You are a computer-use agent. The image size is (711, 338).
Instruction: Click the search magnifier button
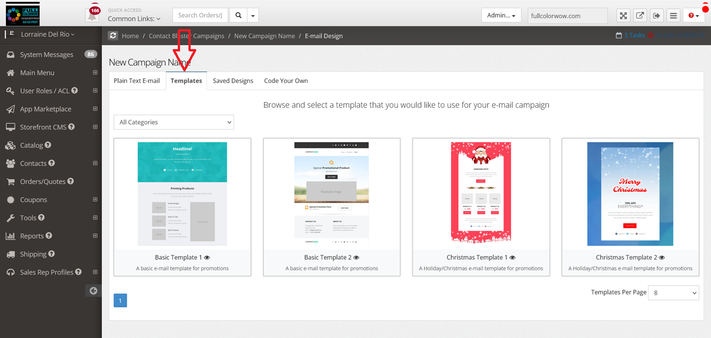pyautogui.click(x=238, y=15)
